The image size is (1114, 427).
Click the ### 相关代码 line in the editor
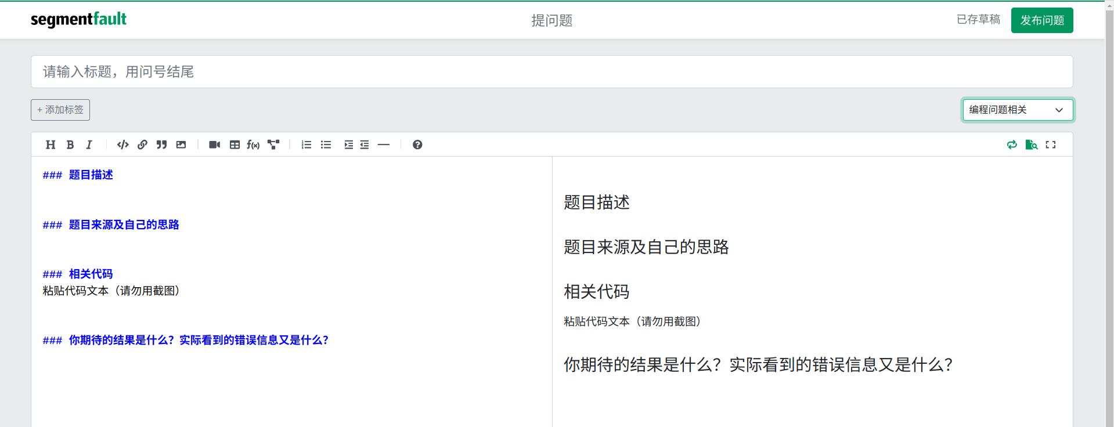78,274
